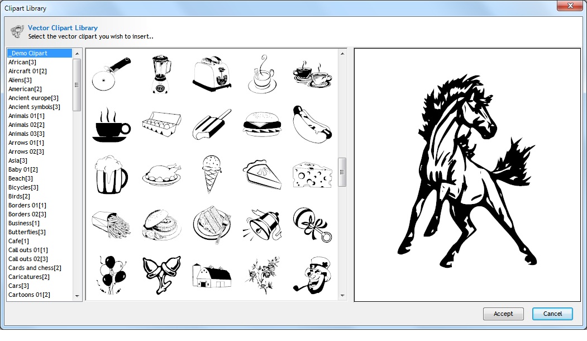Select the clown with pipe clipart
Screen dimensions: 587x341
tap(312, 274)
